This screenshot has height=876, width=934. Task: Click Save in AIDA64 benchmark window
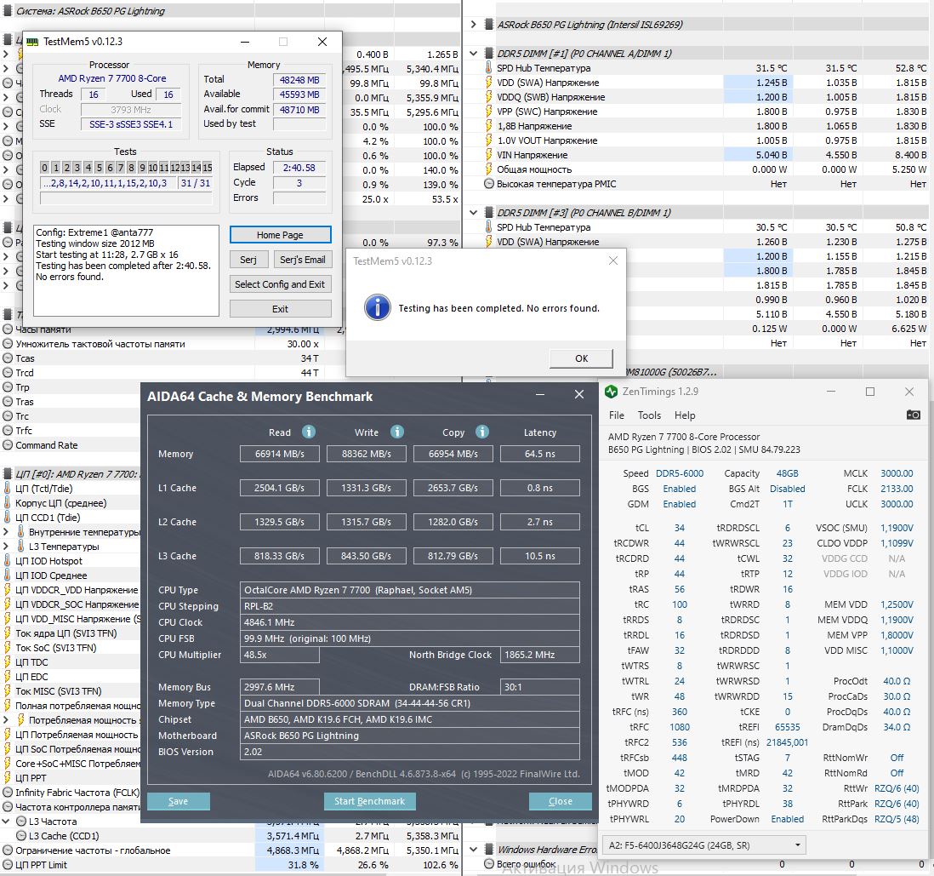coord(178,801)
